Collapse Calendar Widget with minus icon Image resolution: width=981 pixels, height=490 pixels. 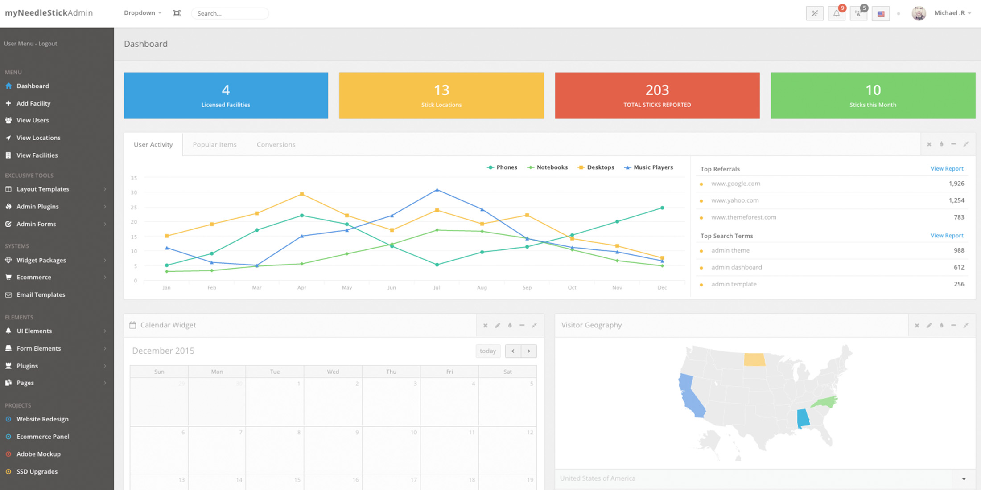[522, 325]
